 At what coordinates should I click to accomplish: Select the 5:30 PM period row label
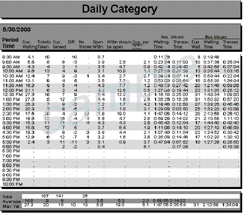pos(11,142)
